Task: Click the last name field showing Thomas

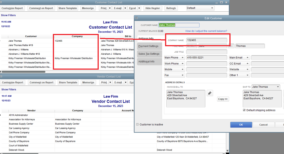Action: click(x=250, y=46)
